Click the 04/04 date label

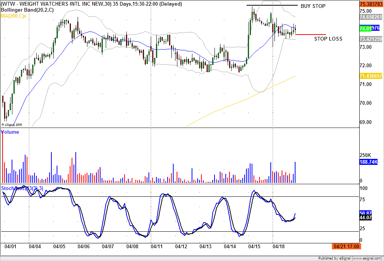click(x=35, y=246)
